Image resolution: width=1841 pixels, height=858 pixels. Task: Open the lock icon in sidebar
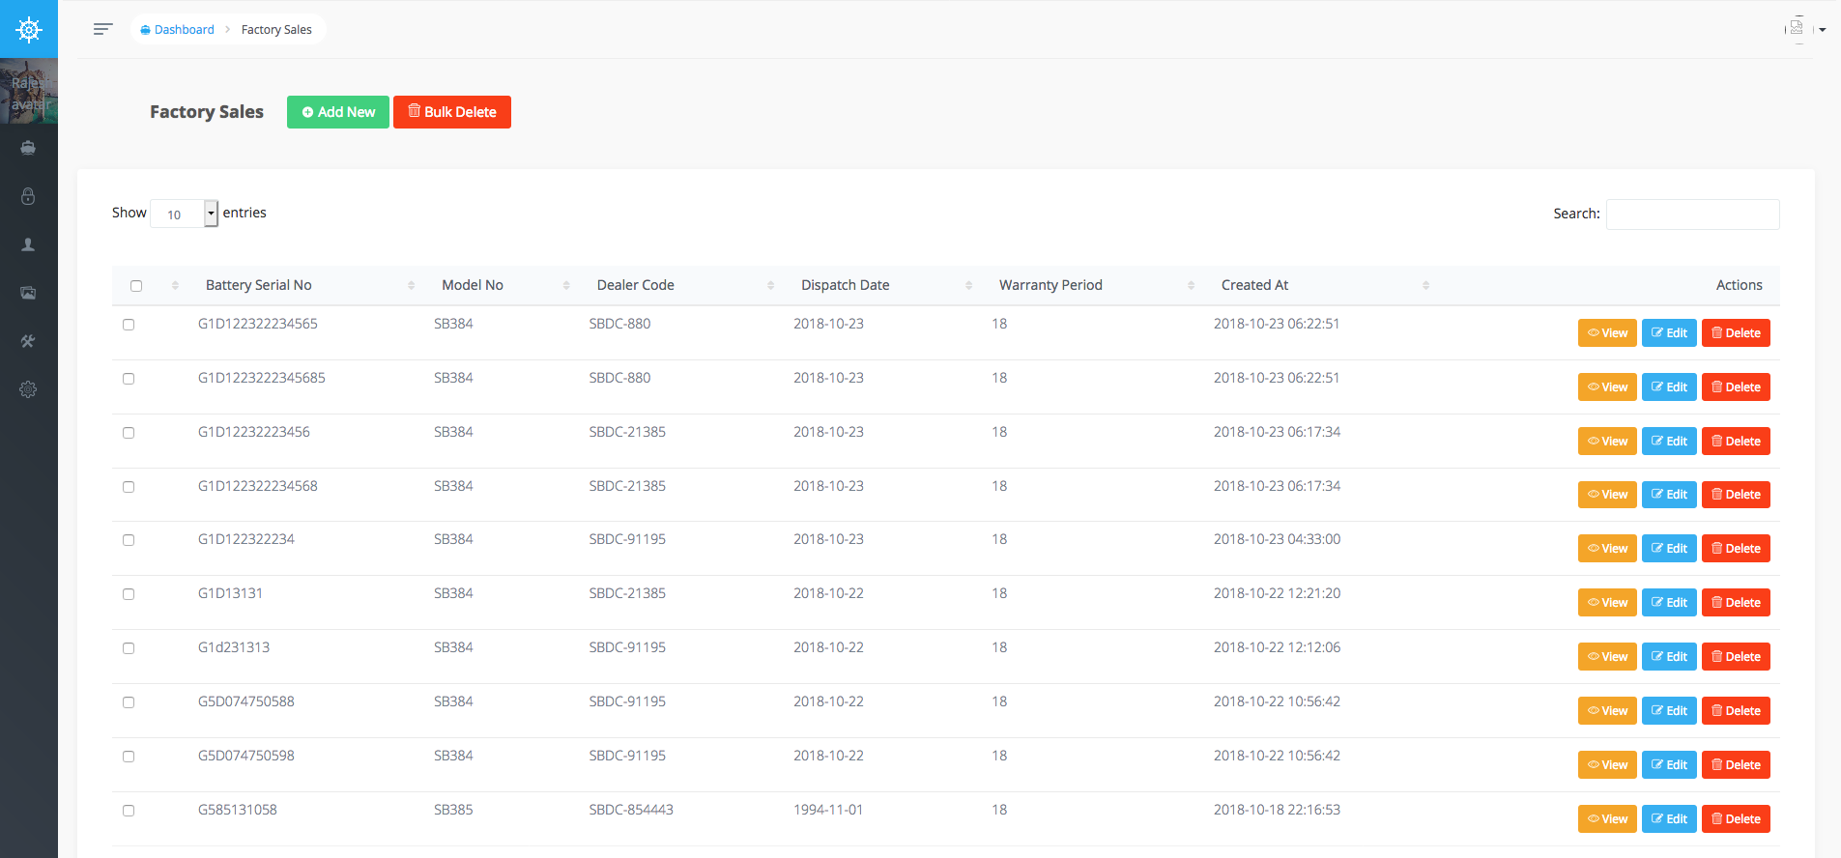(28, 196)
